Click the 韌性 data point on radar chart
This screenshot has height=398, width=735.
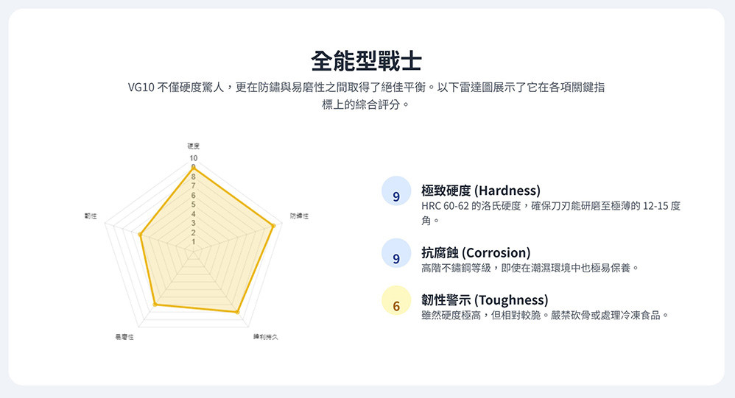[140, 235]
